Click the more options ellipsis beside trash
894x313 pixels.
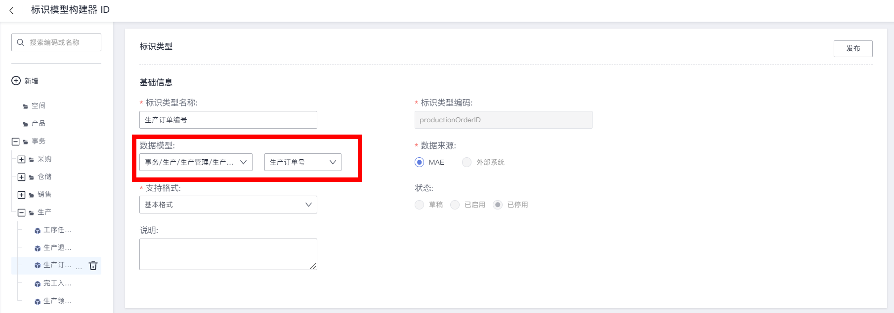[x=79, y=267]
